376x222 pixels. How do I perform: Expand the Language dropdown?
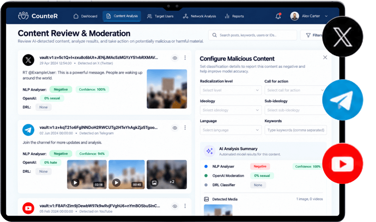point(231,130)
